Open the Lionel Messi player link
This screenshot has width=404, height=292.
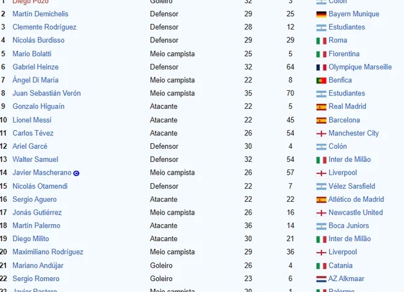[32, 120]
